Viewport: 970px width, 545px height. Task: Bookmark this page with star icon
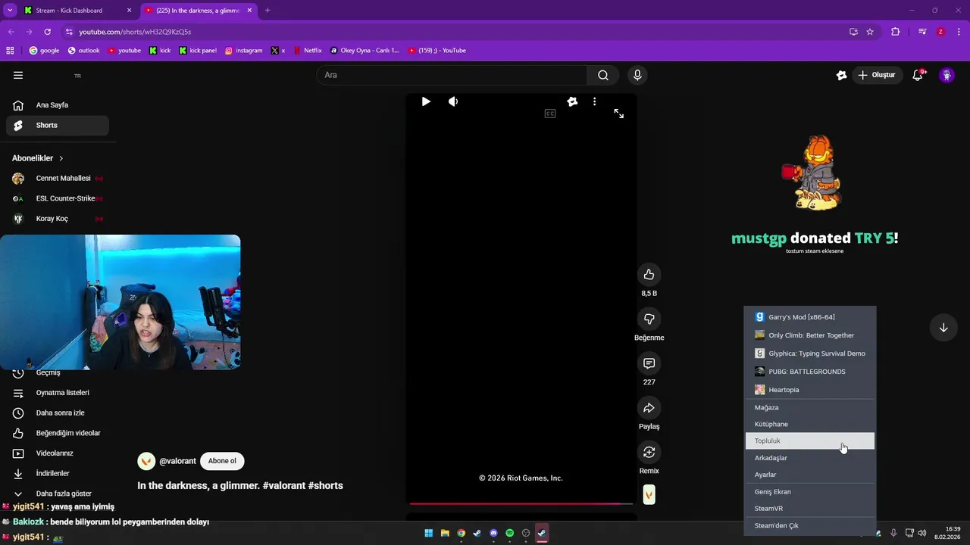click(x=870, y=32)
